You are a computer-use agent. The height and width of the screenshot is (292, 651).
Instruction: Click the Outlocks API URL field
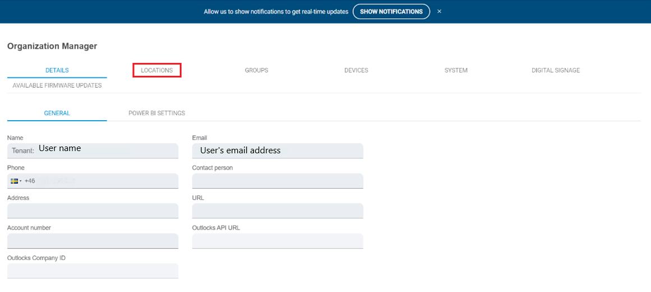tap(278, 241)
